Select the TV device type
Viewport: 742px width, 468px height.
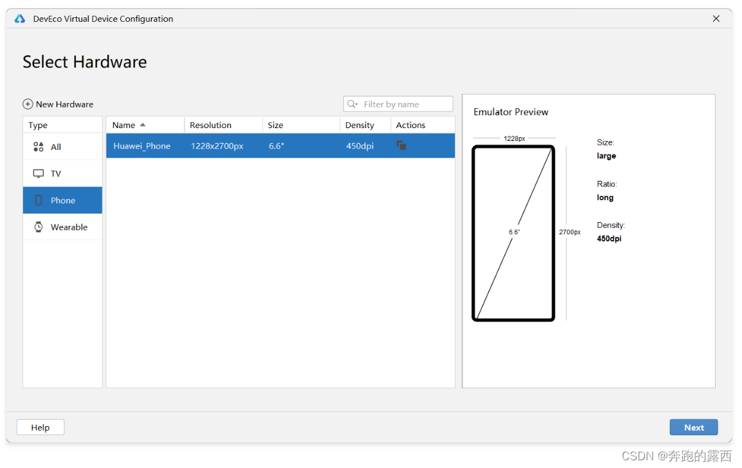click(62, 174)
